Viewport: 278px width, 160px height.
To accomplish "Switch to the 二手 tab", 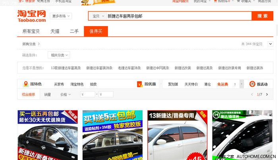I will 74,31.
